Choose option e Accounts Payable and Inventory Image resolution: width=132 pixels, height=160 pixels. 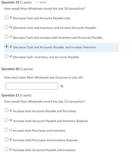coord(6,149)
